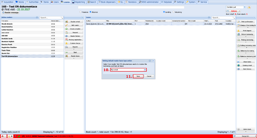Select reader row Benda Petr

click(32, 53)
